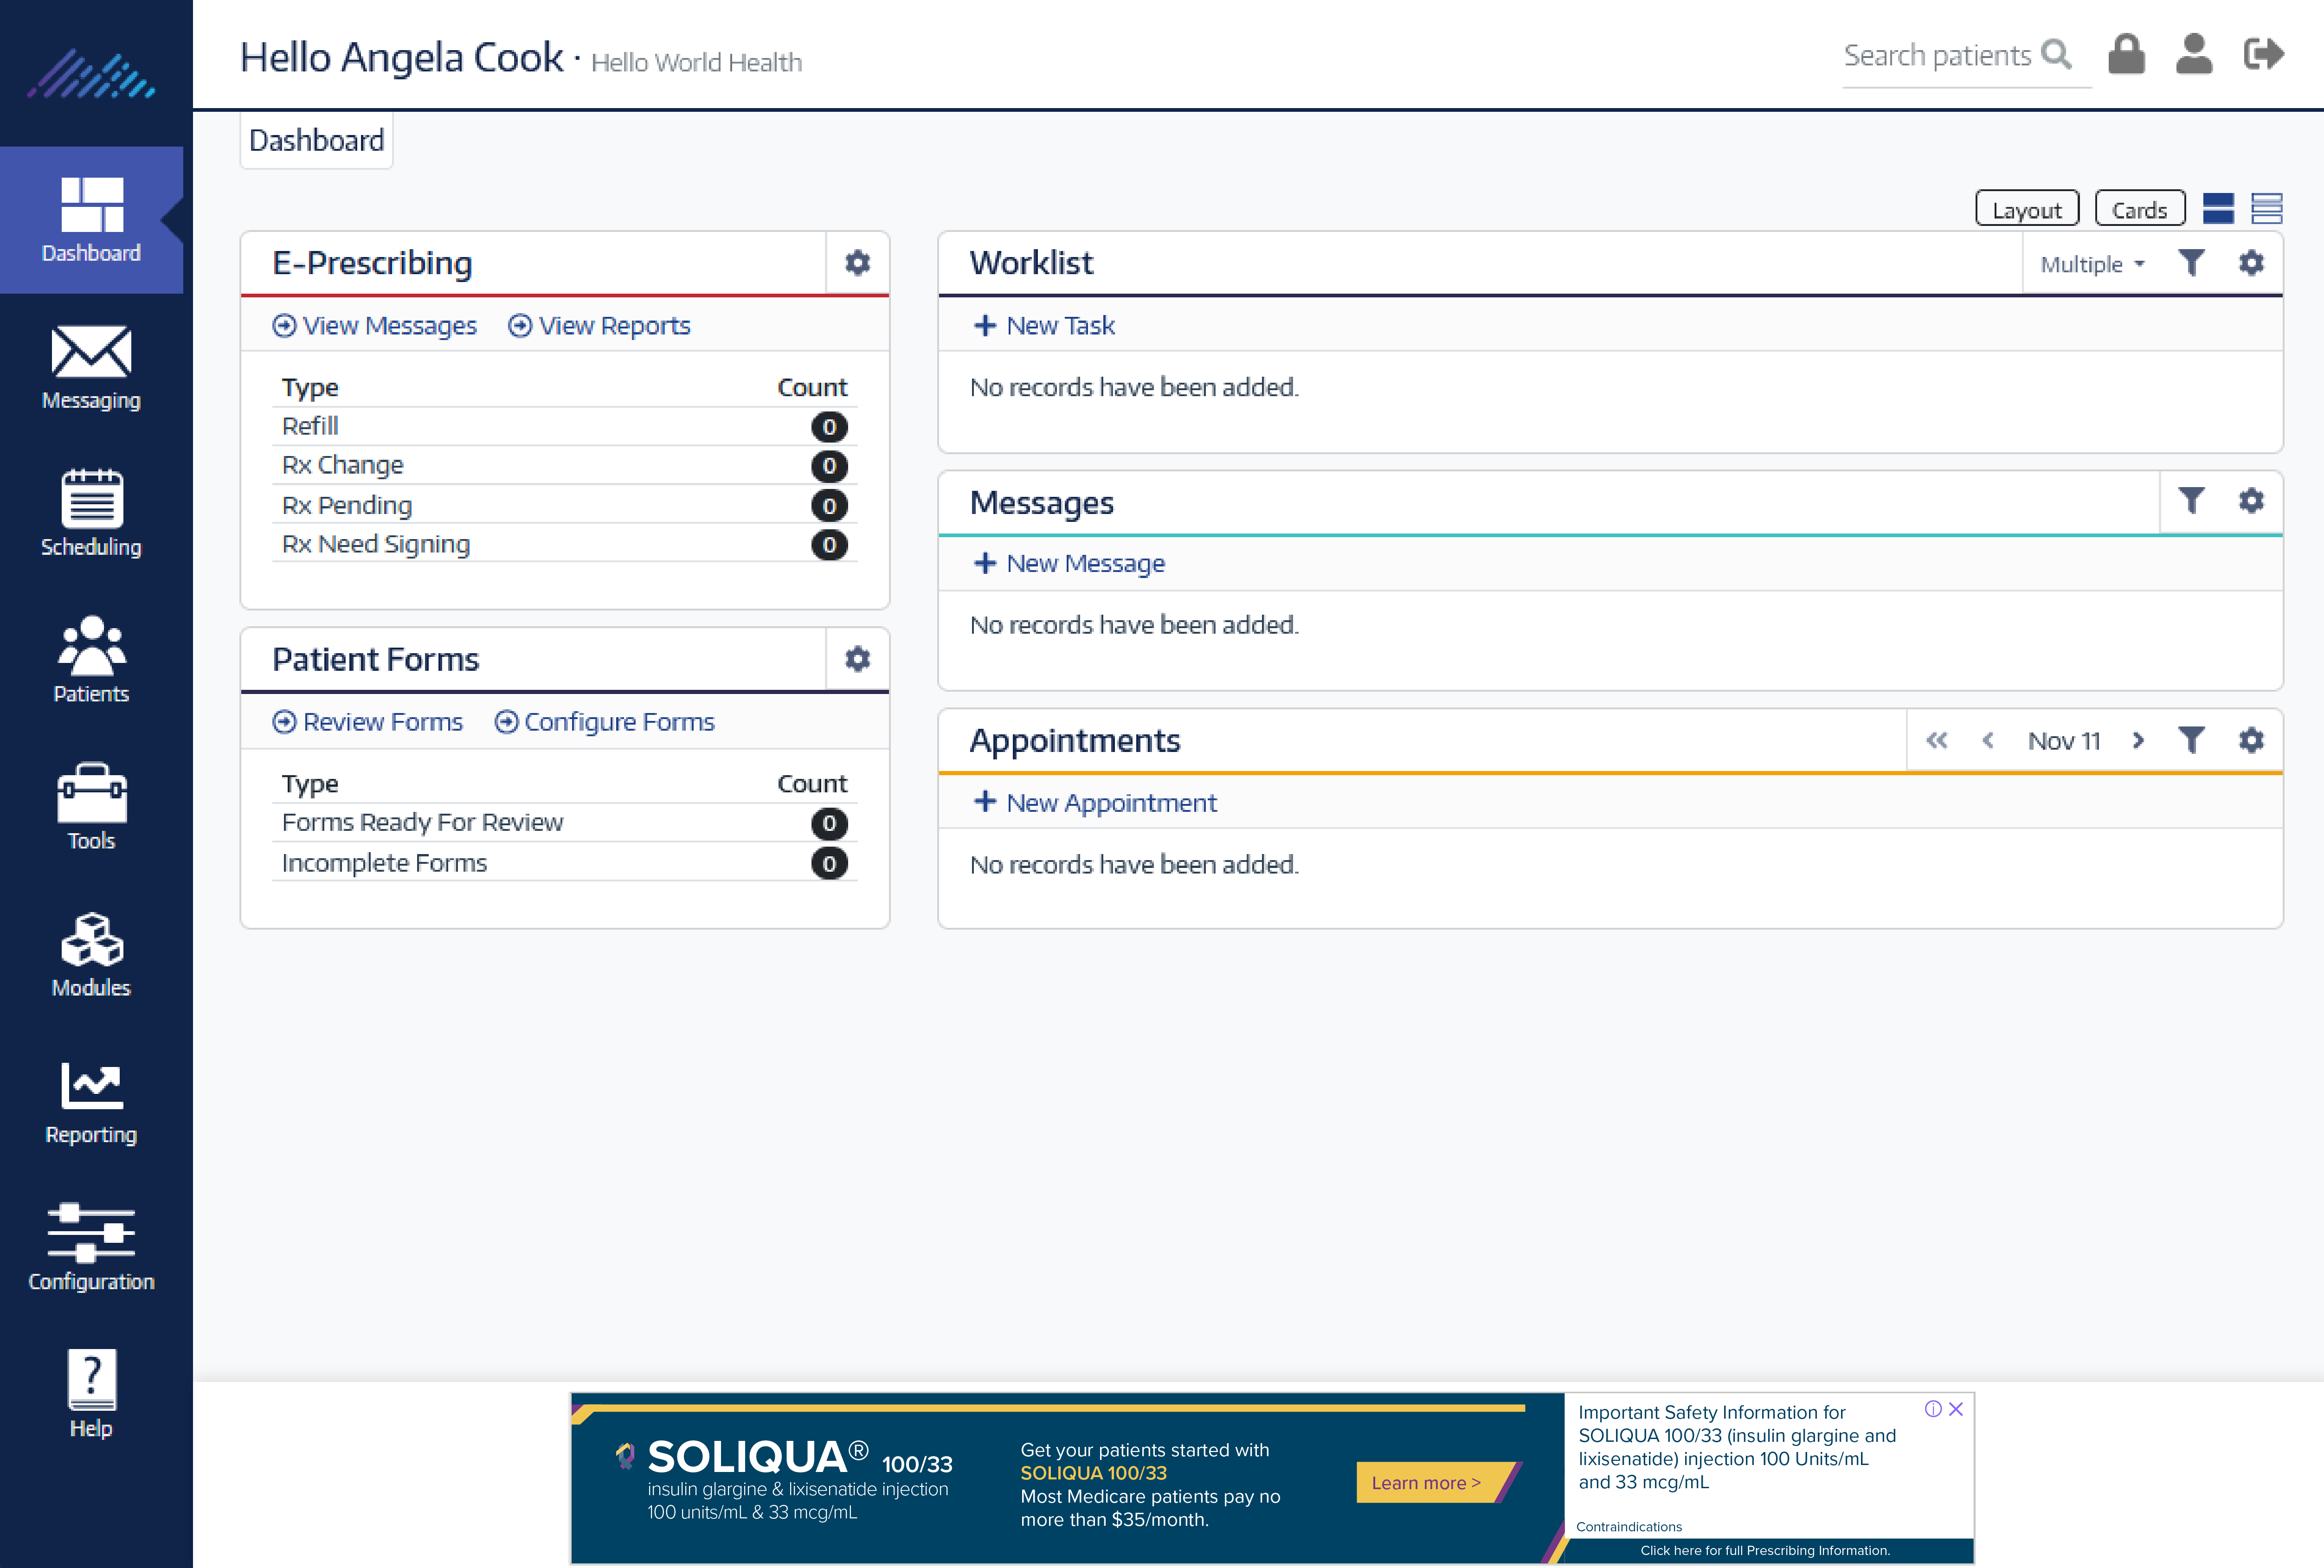Open E-Prescribing card settings gear

click(857, 263)
